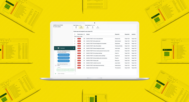Click the Open badge on ticket #4
Image resolution: width=189 pixels, height=102 pixels.
(79, 60)
